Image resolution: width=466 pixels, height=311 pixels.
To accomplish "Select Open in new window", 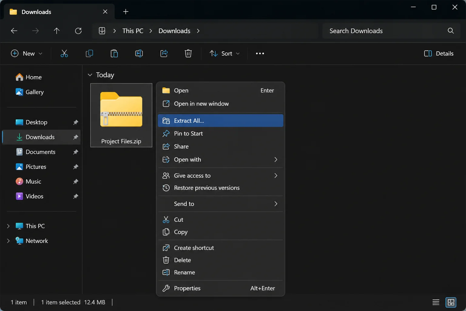I will pyautogui.click(x=221, y=104).
